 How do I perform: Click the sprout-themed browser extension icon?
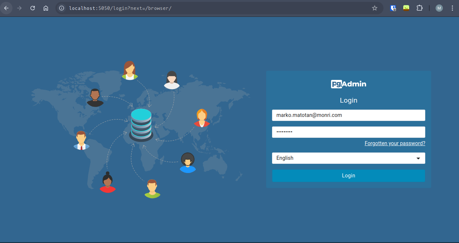tap(406, 8)
